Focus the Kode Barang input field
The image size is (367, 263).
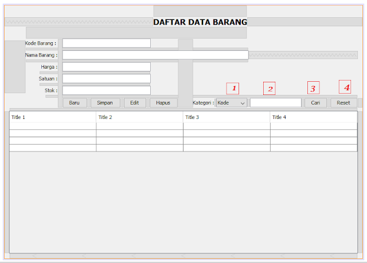tap(107, 43)
